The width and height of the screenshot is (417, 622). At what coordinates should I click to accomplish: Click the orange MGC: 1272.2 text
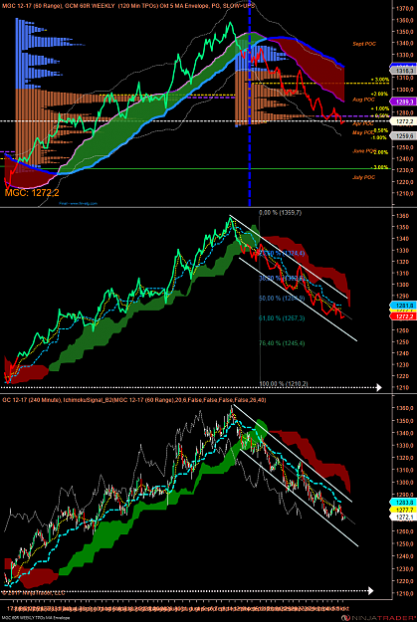[x=32, y=193]
